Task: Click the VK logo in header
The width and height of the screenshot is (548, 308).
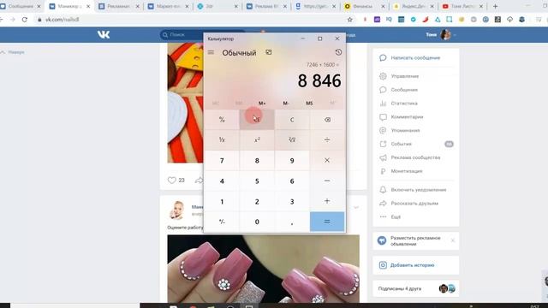Action: (x=104, y=34)
